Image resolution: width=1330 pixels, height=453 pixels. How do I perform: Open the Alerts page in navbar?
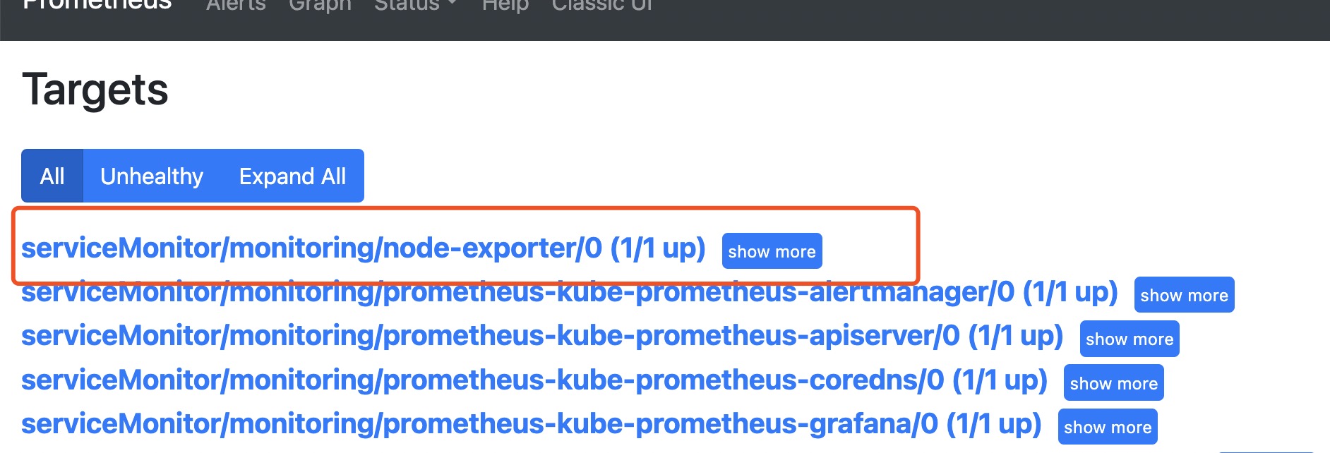coord(236,5)
